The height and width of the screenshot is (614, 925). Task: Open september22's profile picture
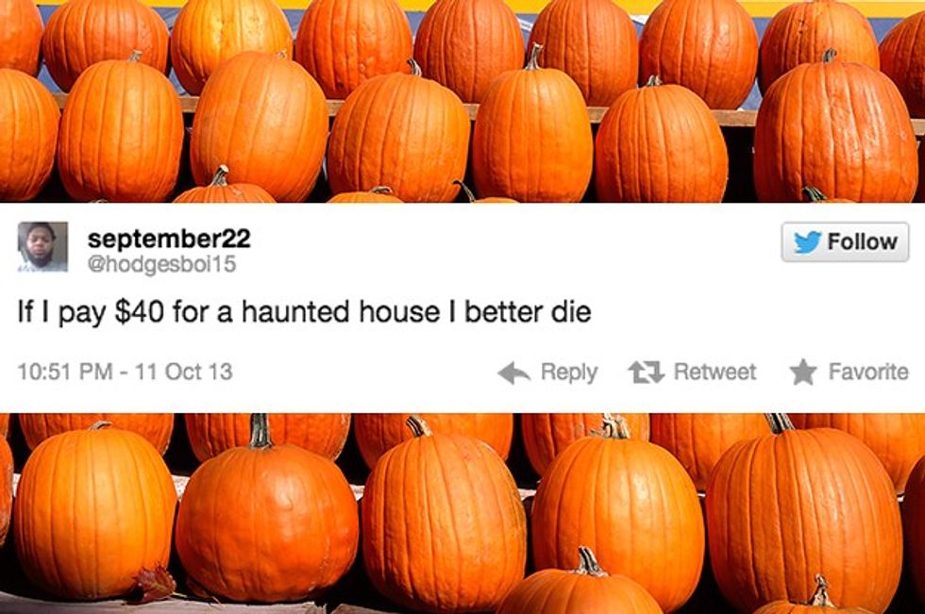(x=42, y=247)
